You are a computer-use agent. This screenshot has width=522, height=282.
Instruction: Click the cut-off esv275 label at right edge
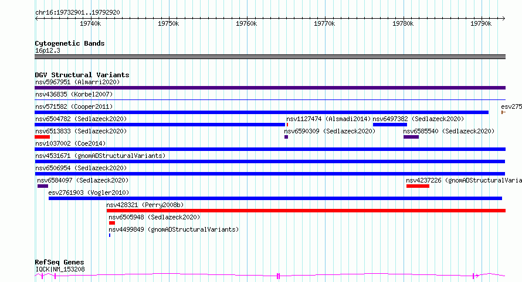tap(511, 106)
